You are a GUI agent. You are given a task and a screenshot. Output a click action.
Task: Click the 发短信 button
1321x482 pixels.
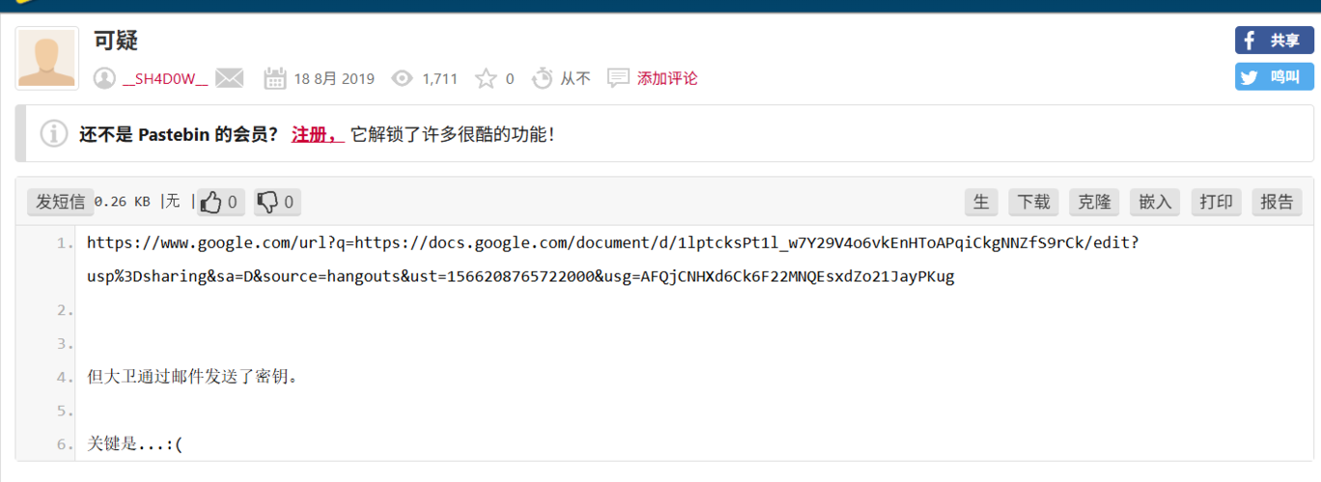coord(60,202)
